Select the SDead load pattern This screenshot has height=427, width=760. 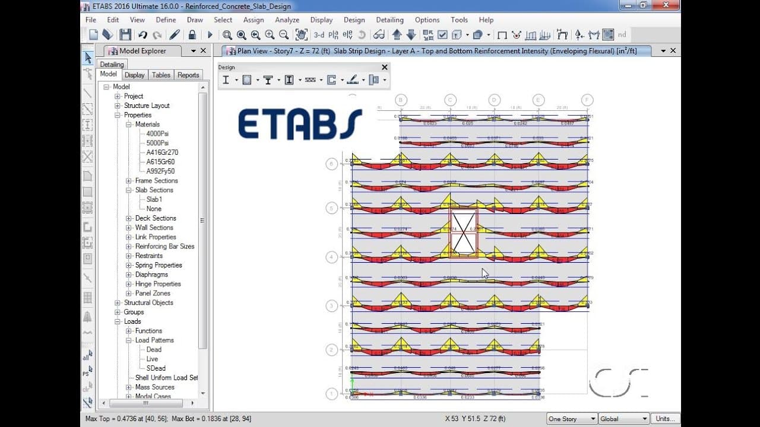(156, 368)
